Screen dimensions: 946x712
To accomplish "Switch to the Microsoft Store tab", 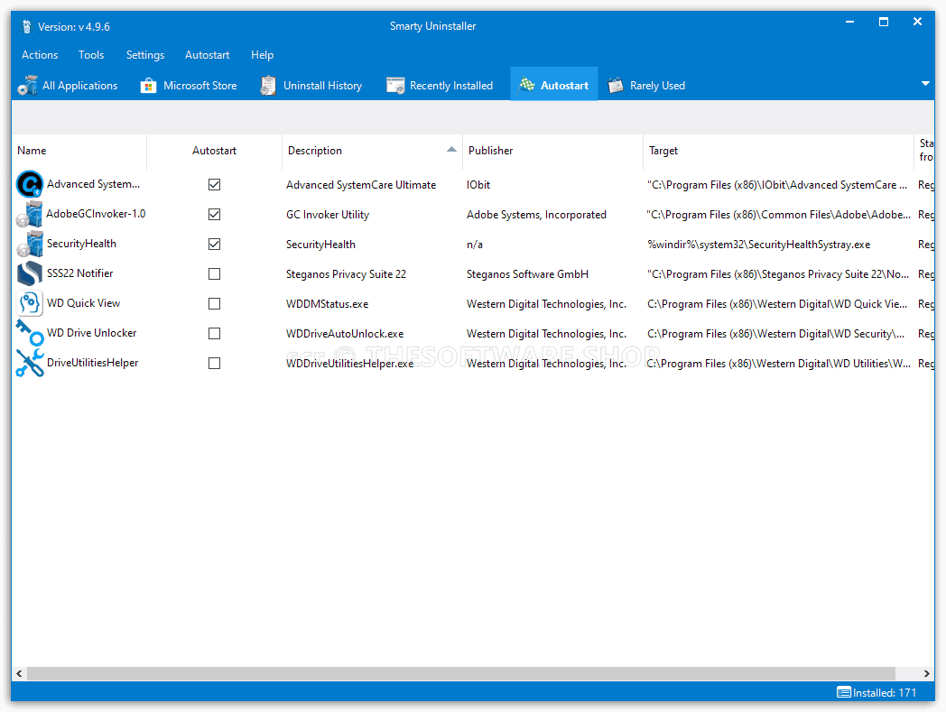I will [x=189, y=85].
